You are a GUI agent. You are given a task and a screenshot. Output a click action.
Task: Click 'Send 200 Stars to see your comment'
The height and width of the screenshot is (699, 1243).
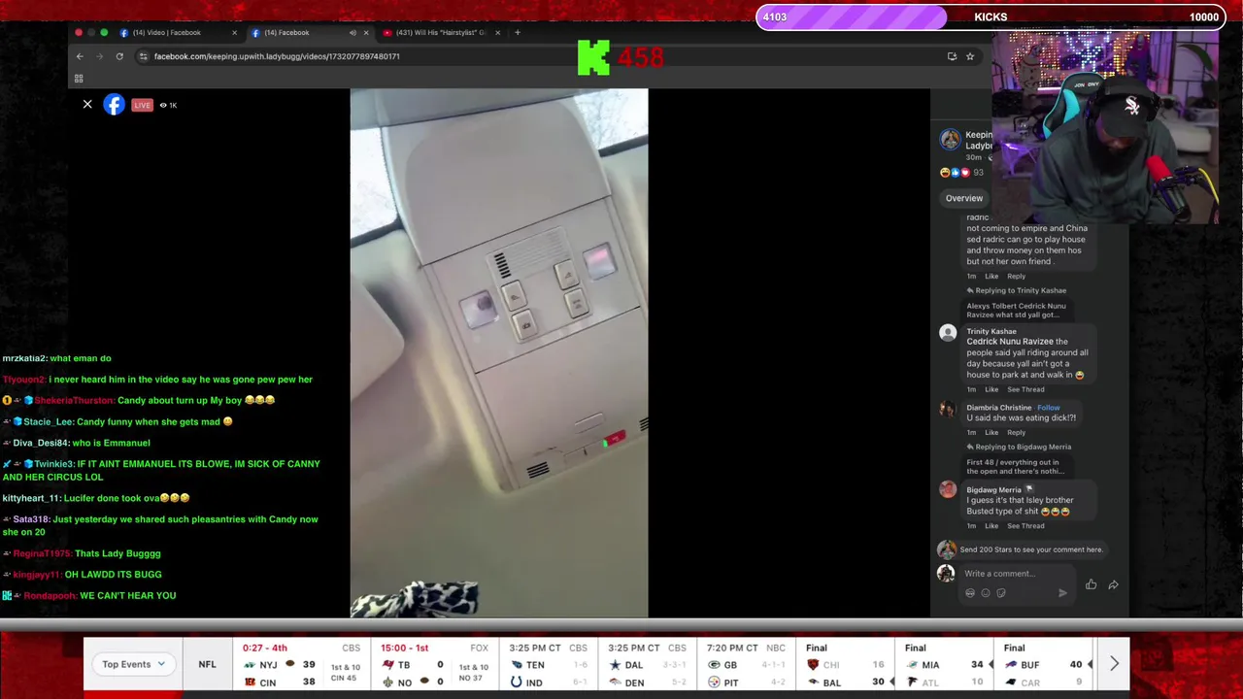click(x=1030, y=549)
